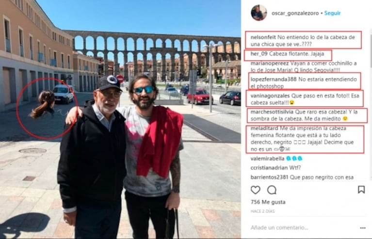Open commenter nelsonfeit's profile
The width and height of the screenshot is (372, 239).
[x=263, y=37]
